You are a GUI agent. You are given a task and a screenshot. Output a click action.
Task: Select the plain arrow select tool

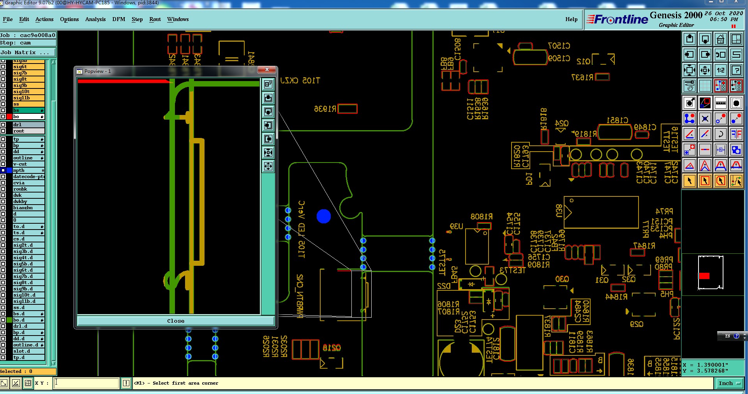coord(690,181)
